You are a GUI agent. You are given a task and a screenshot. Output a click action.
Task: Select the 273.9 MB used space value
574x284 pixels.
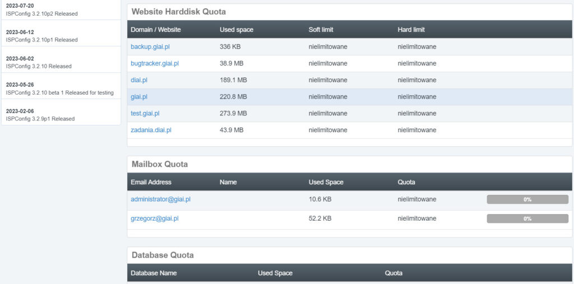233,114
